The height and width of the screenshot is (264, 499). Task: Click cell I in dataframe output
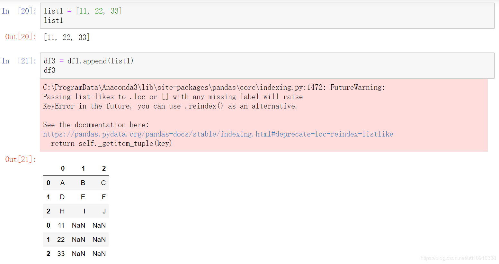tap(84, 211)
